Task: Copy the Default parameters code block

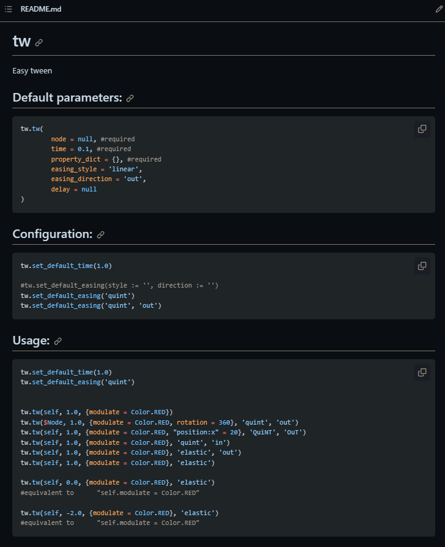Action: click(422, 129)
